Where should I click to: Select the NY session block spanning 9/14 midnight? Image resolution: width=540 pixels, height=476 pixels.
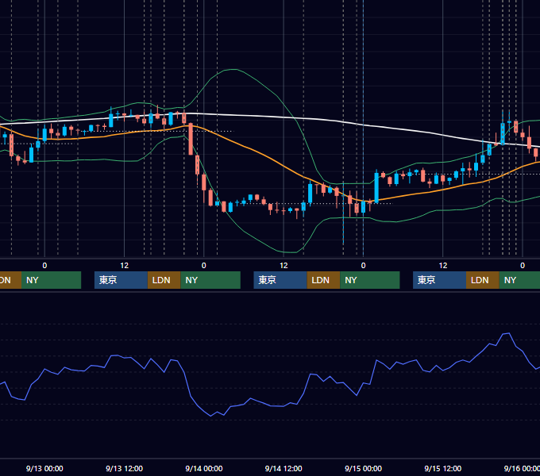[x=210, y=280]
